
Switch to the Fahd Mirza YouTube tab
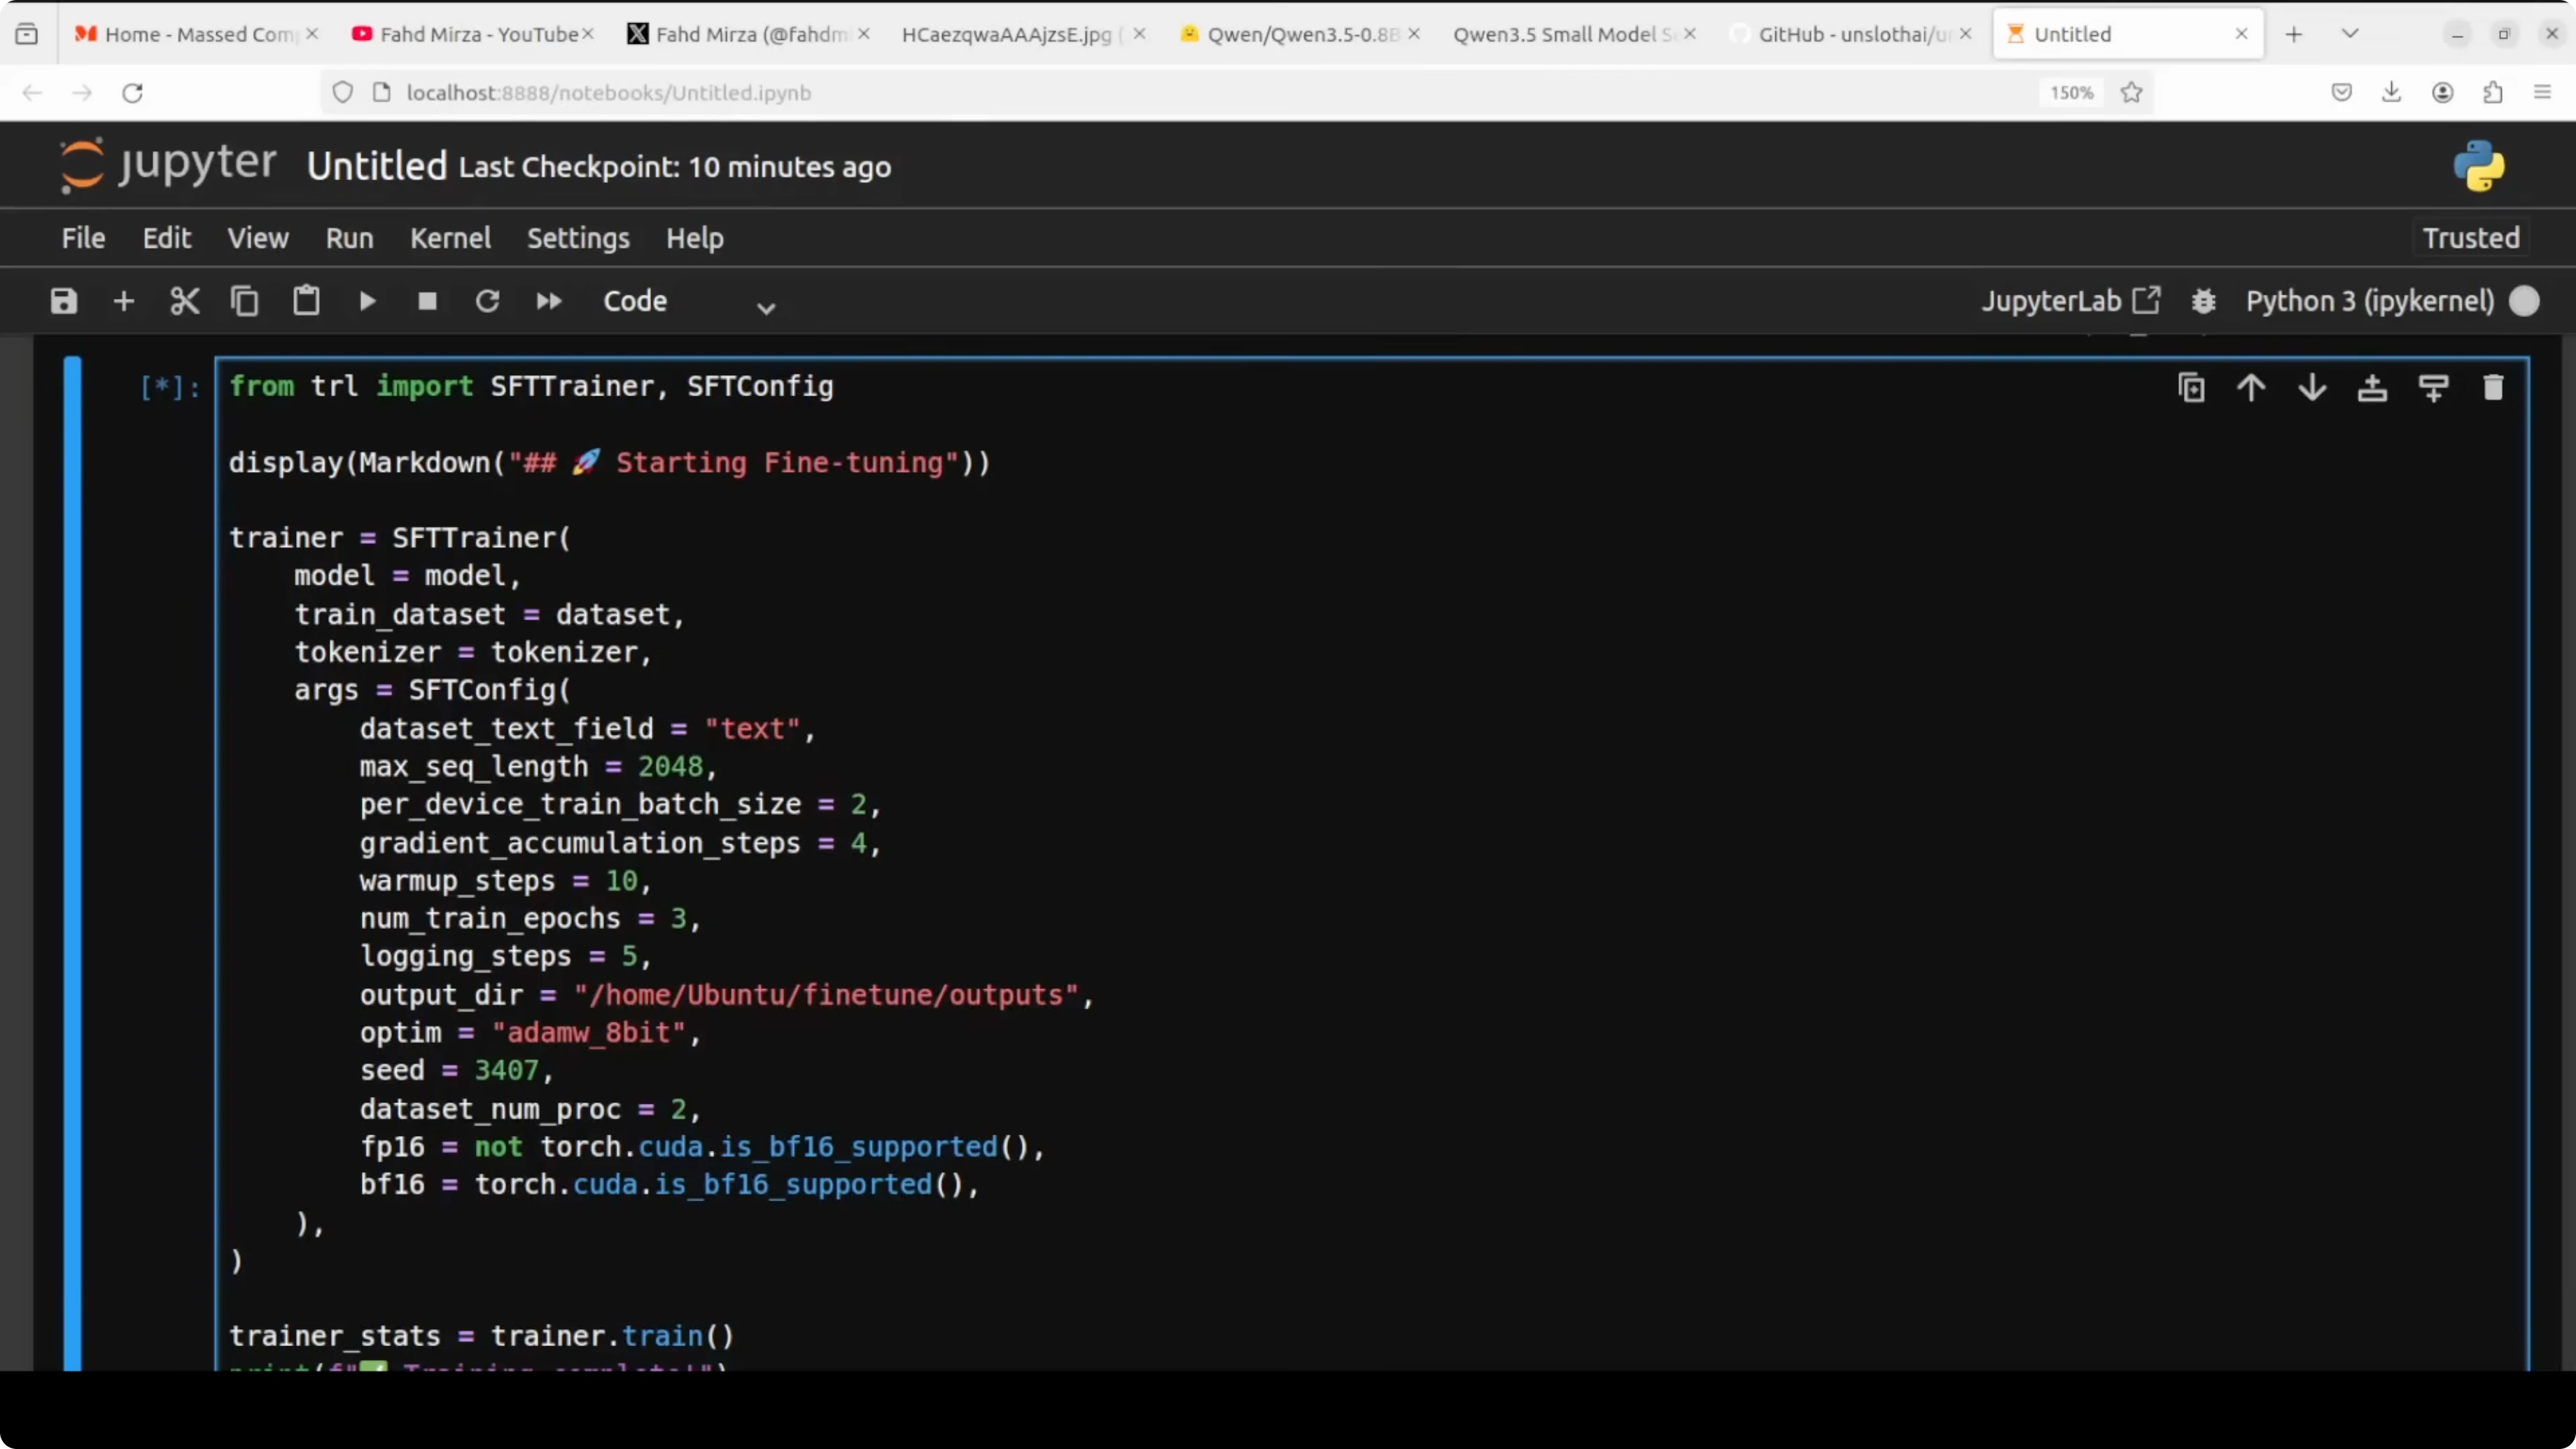pos(470,33)
